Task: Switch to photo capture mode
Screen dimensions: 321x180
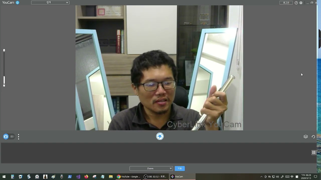Action: click(6, 136)
